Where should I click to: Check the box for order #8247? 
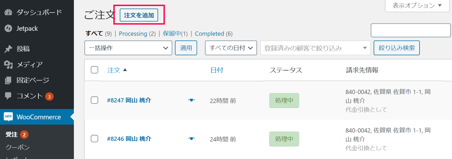[x=94, y=100]
